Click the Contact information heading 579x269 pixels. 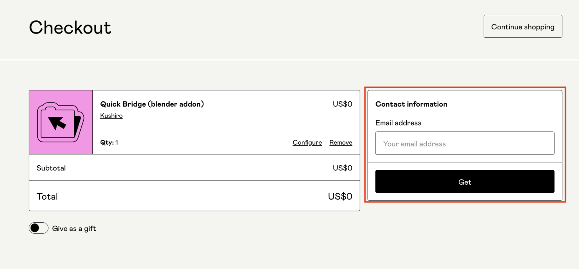[x=411, y=104]
